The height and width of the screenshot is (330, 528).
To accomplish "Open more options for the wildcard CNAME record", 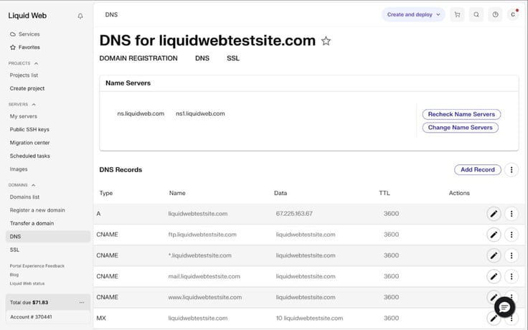I will coord(511,255).
